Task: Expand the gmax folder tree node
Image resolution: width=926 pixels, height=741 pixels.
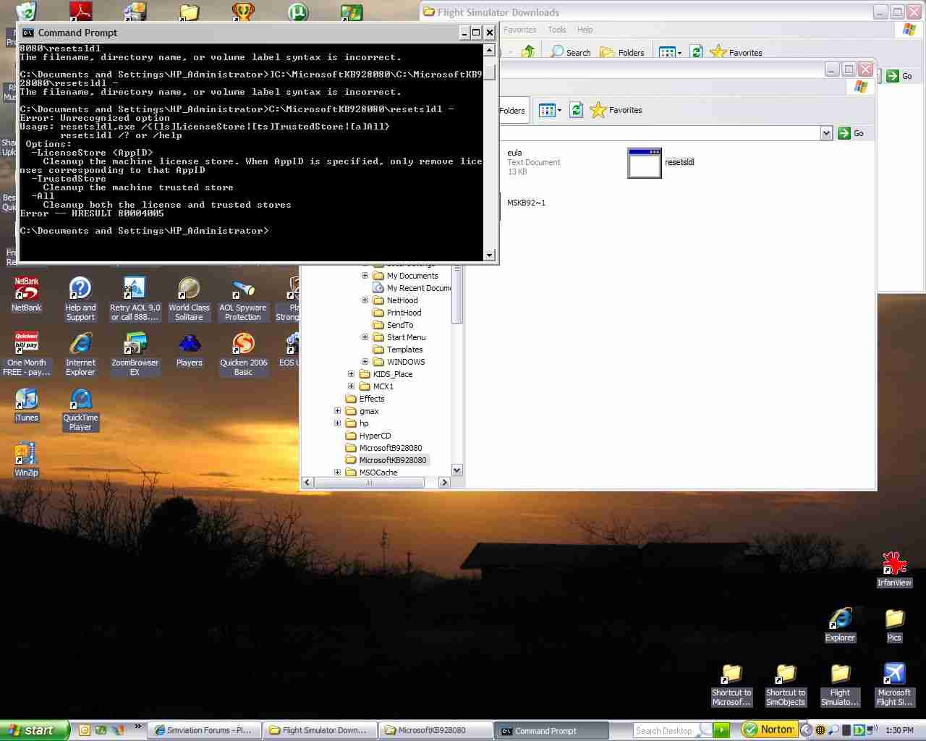Action: coord(337,411)
